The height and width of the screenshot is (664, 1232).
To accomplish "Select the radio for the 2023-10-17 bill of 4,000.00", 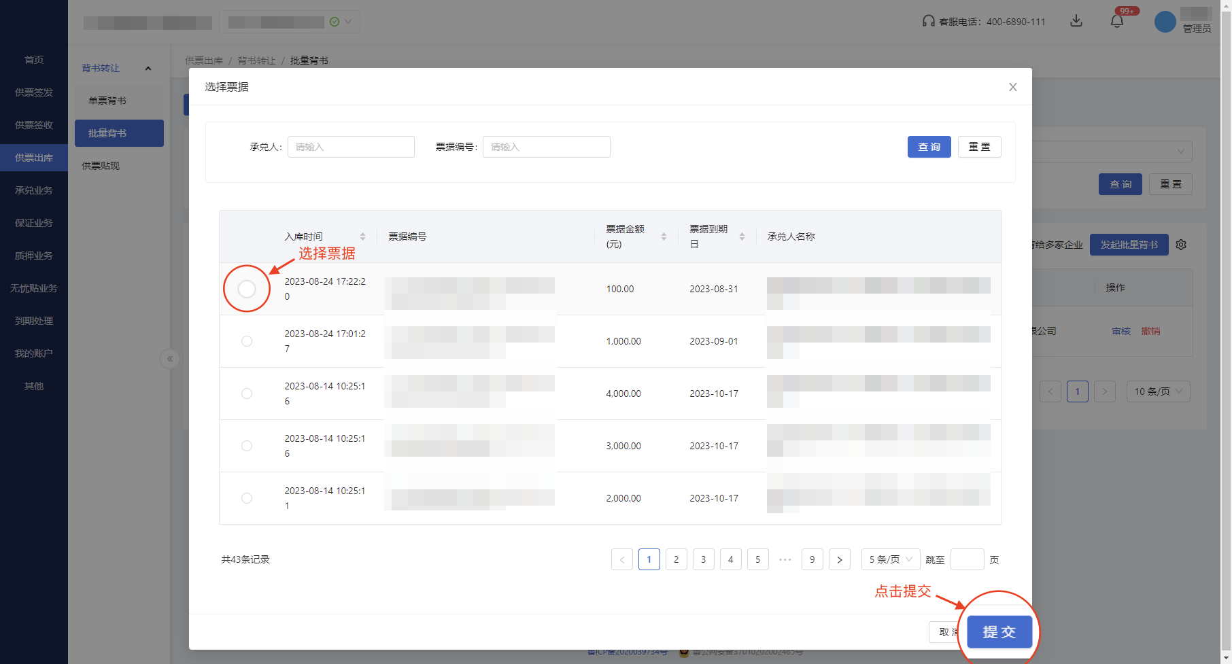I will (247, 394).
